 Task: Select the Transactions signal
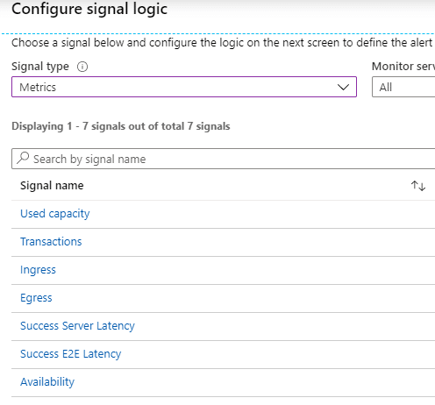(x=51, y=242)
